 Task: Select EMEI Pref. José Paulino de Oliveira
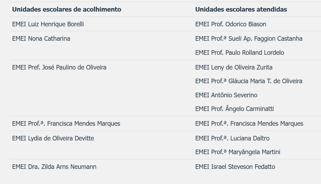[59, 67]
